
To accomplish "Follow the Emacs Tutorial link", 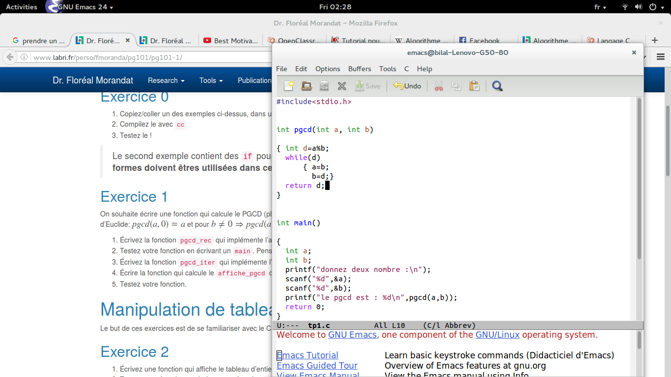I will [308, 355].
